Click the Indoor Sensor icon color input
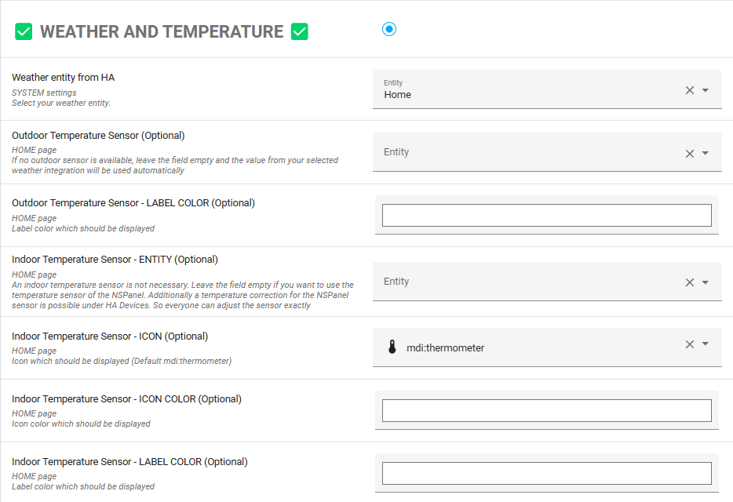This screenshot has height=502, width=733. [x=546, y=410]
